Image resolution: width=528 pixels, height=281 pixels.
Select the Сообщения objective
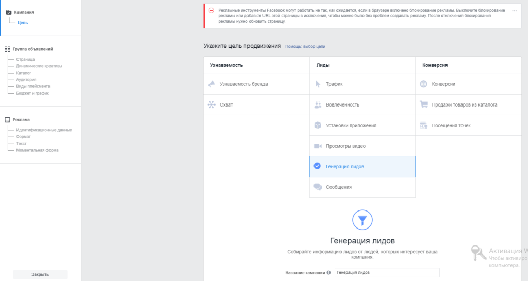tap(362, 187)
